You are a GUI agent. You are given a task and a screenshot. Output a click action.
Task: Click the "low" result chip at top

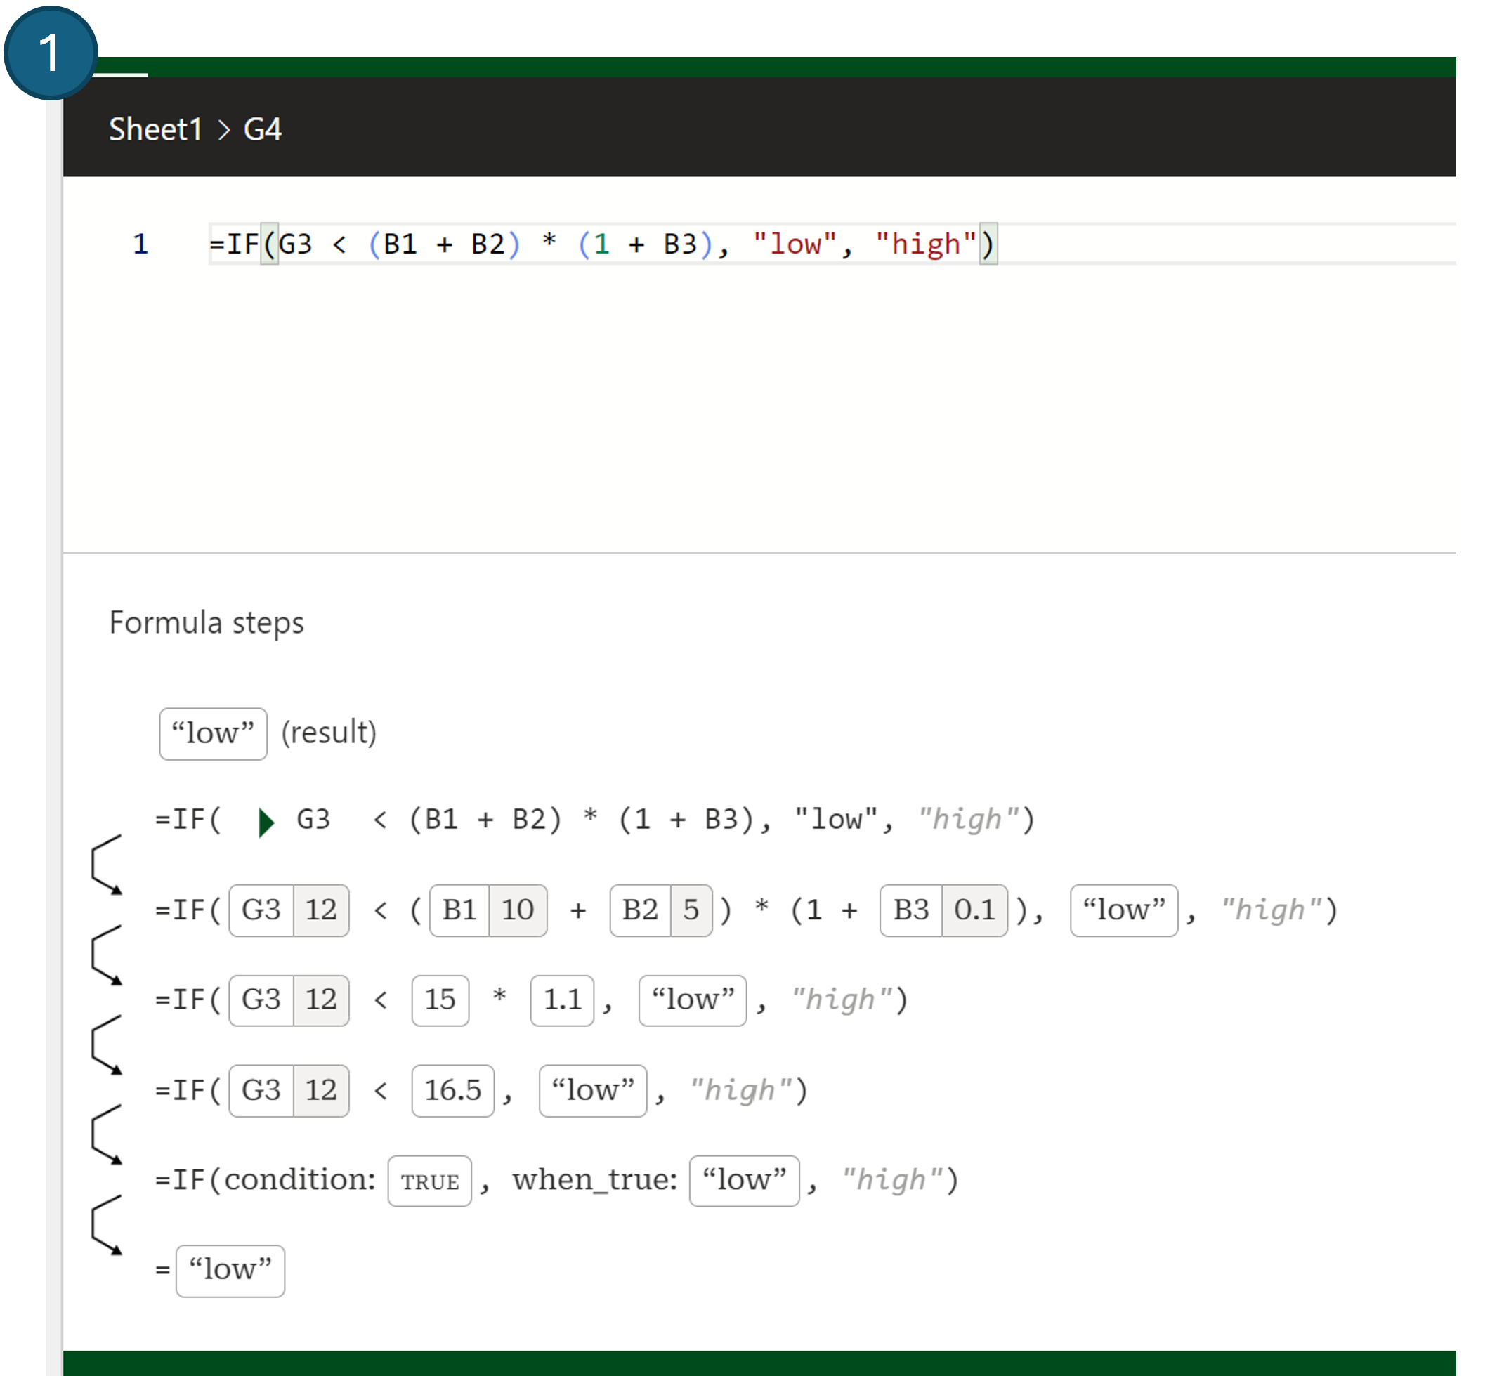pos(213,733)
